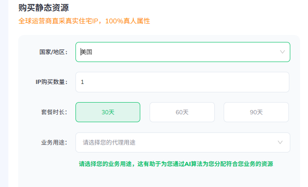Click the empty form panel area below the hint
This screenshot has height=187, width=308.
pyautogui.click(x=159, y=178)
